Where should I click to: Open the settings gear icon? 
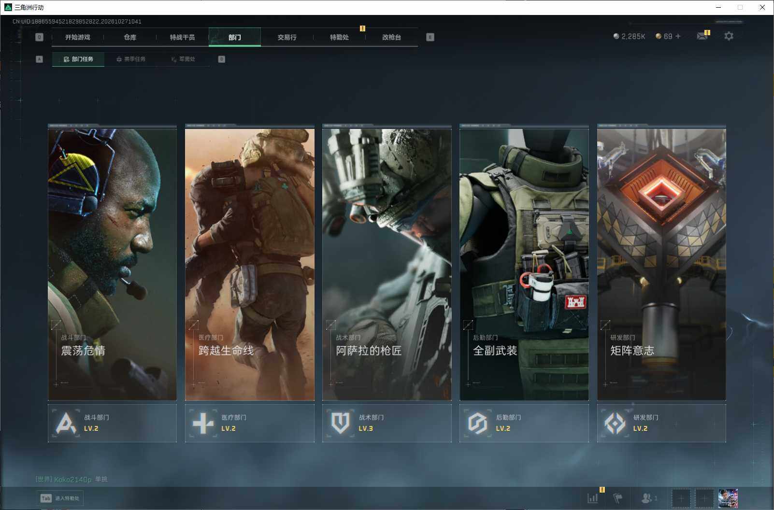729,36
